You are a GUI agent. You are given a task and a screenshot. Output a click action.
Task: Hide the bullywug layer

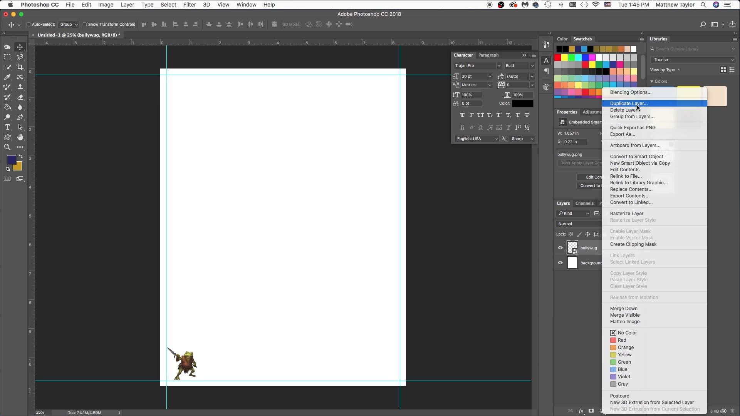coord(560,248)
